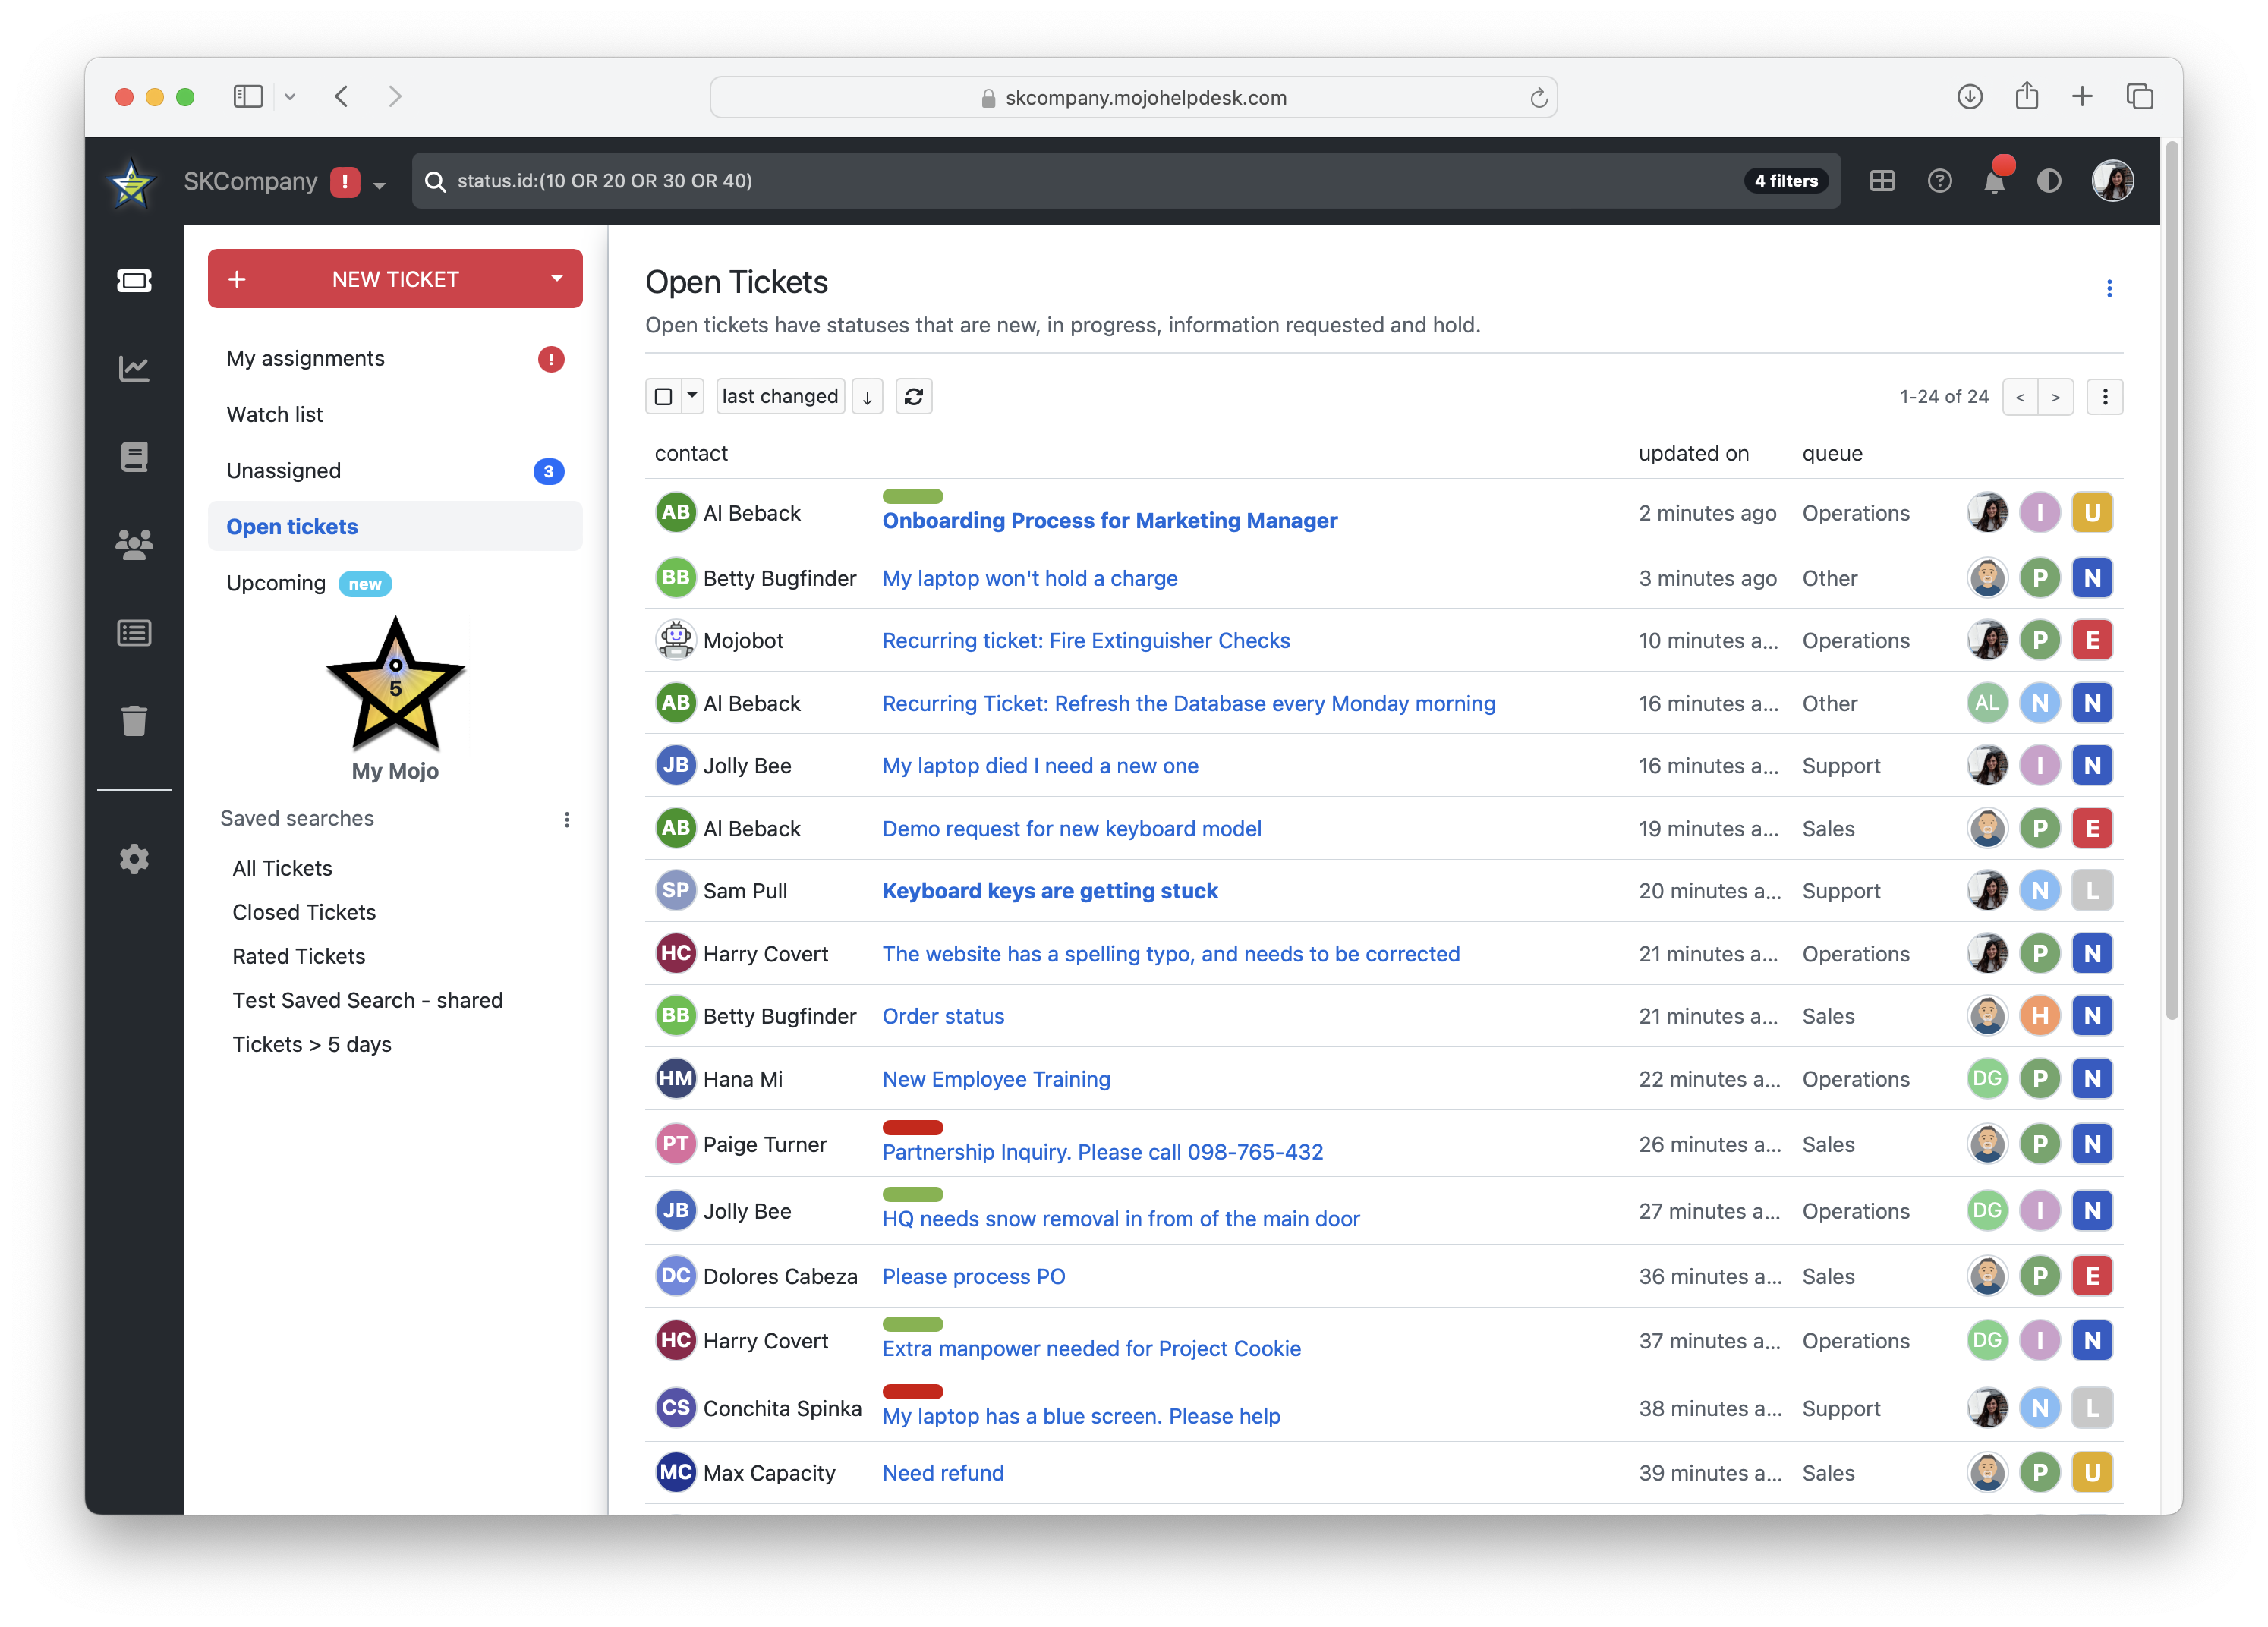Viewport: 2268px width, 1627px height.
Task: Open the Contacts people icon in sidebar
Action: point(134,545)
